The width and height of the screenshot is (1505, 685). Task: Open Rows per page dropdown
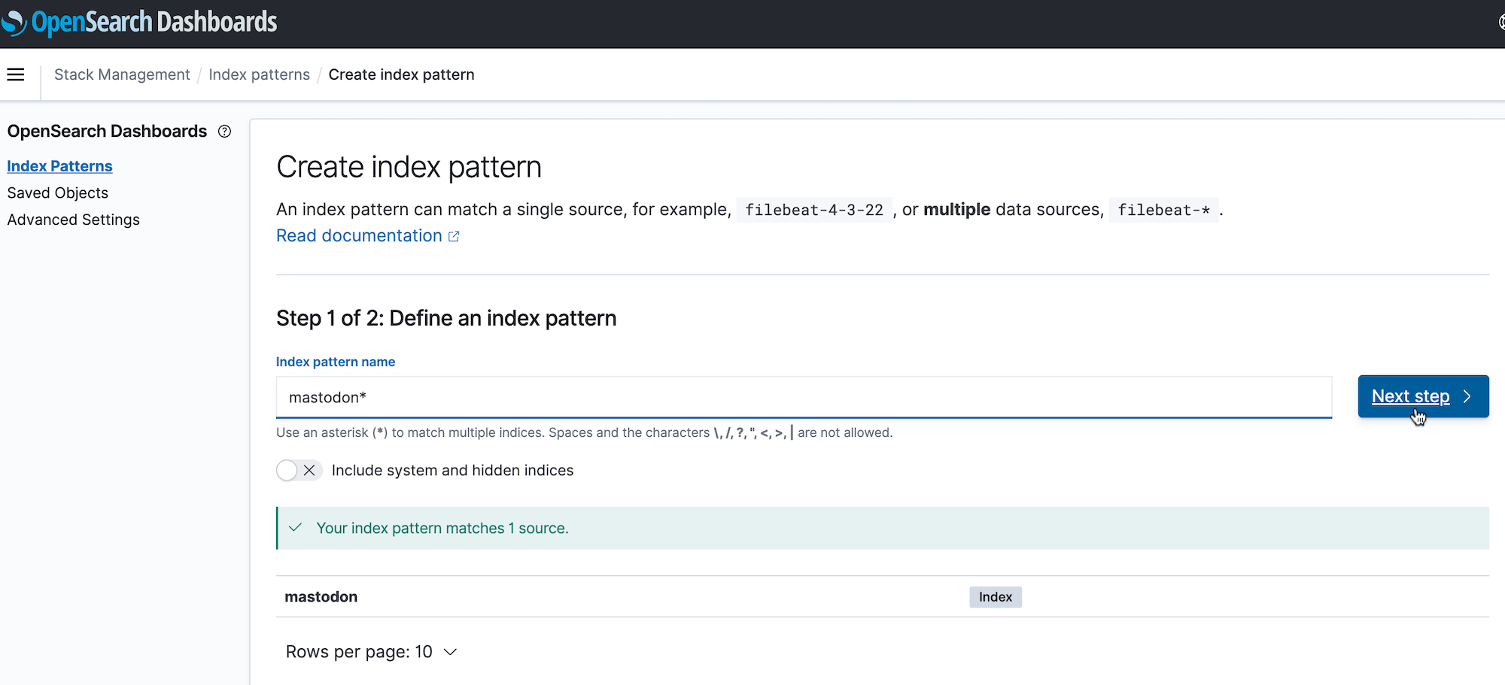(371, 652)
